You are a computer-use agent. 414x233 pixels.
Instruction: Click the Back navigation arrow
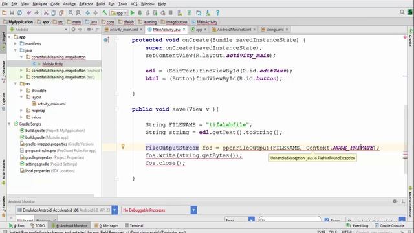coord(88,13)
